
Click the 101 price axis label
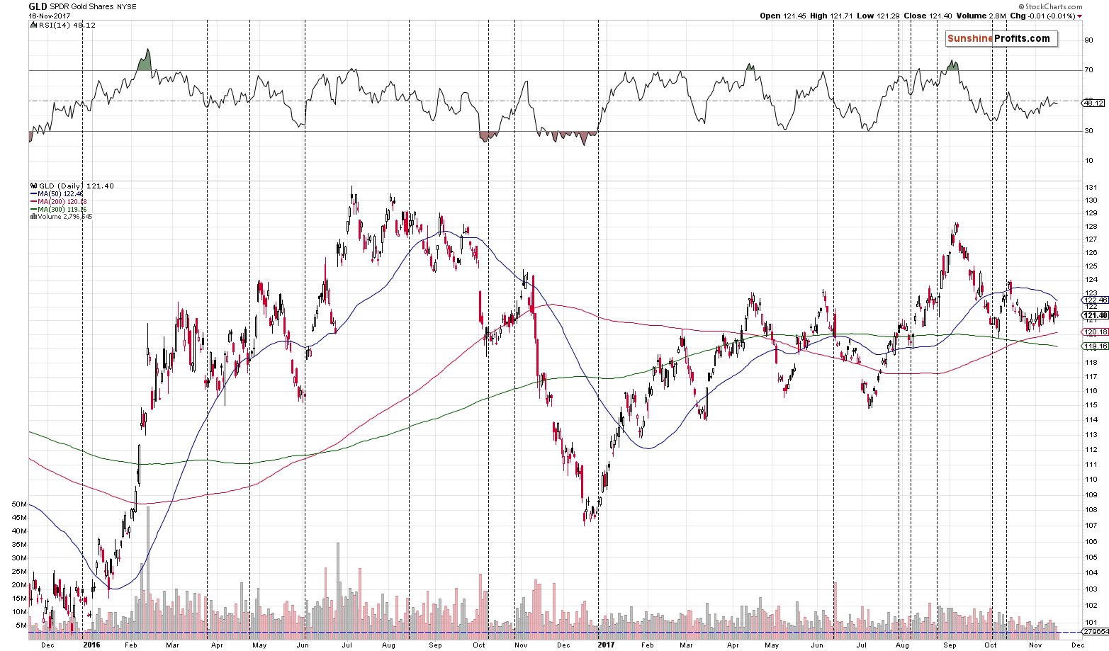point(1090,623)
